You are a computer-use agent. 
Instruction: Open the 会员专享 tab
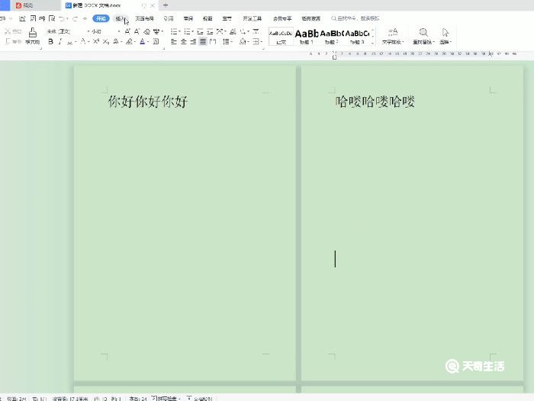coord(282,18)
